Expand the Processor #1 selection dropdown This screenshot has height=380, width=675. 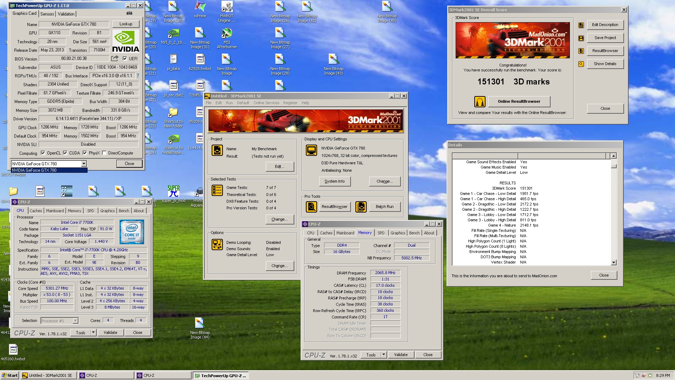(x=75, y=321)
